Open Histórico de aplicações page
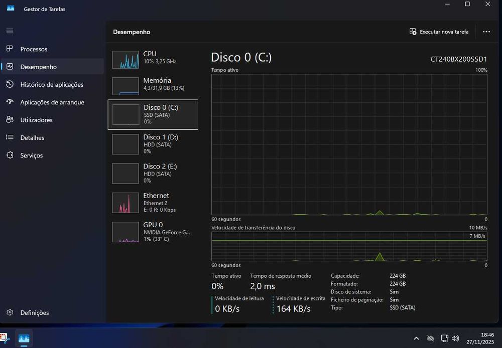502x348 pixels. point(52,84)
